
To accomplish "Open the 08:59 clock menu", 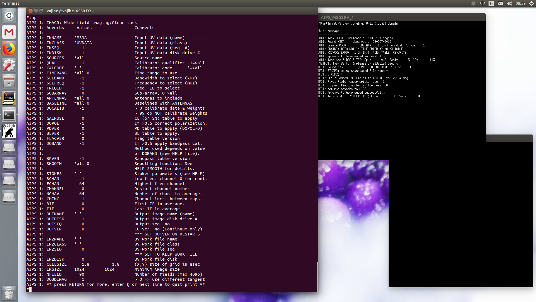I will click(x=521, y=3).
